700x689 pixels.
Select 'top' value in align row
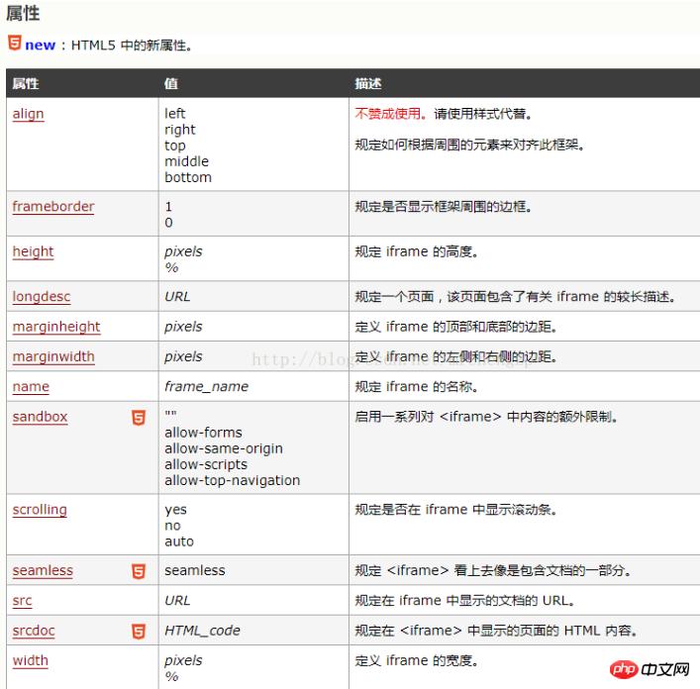175,146
